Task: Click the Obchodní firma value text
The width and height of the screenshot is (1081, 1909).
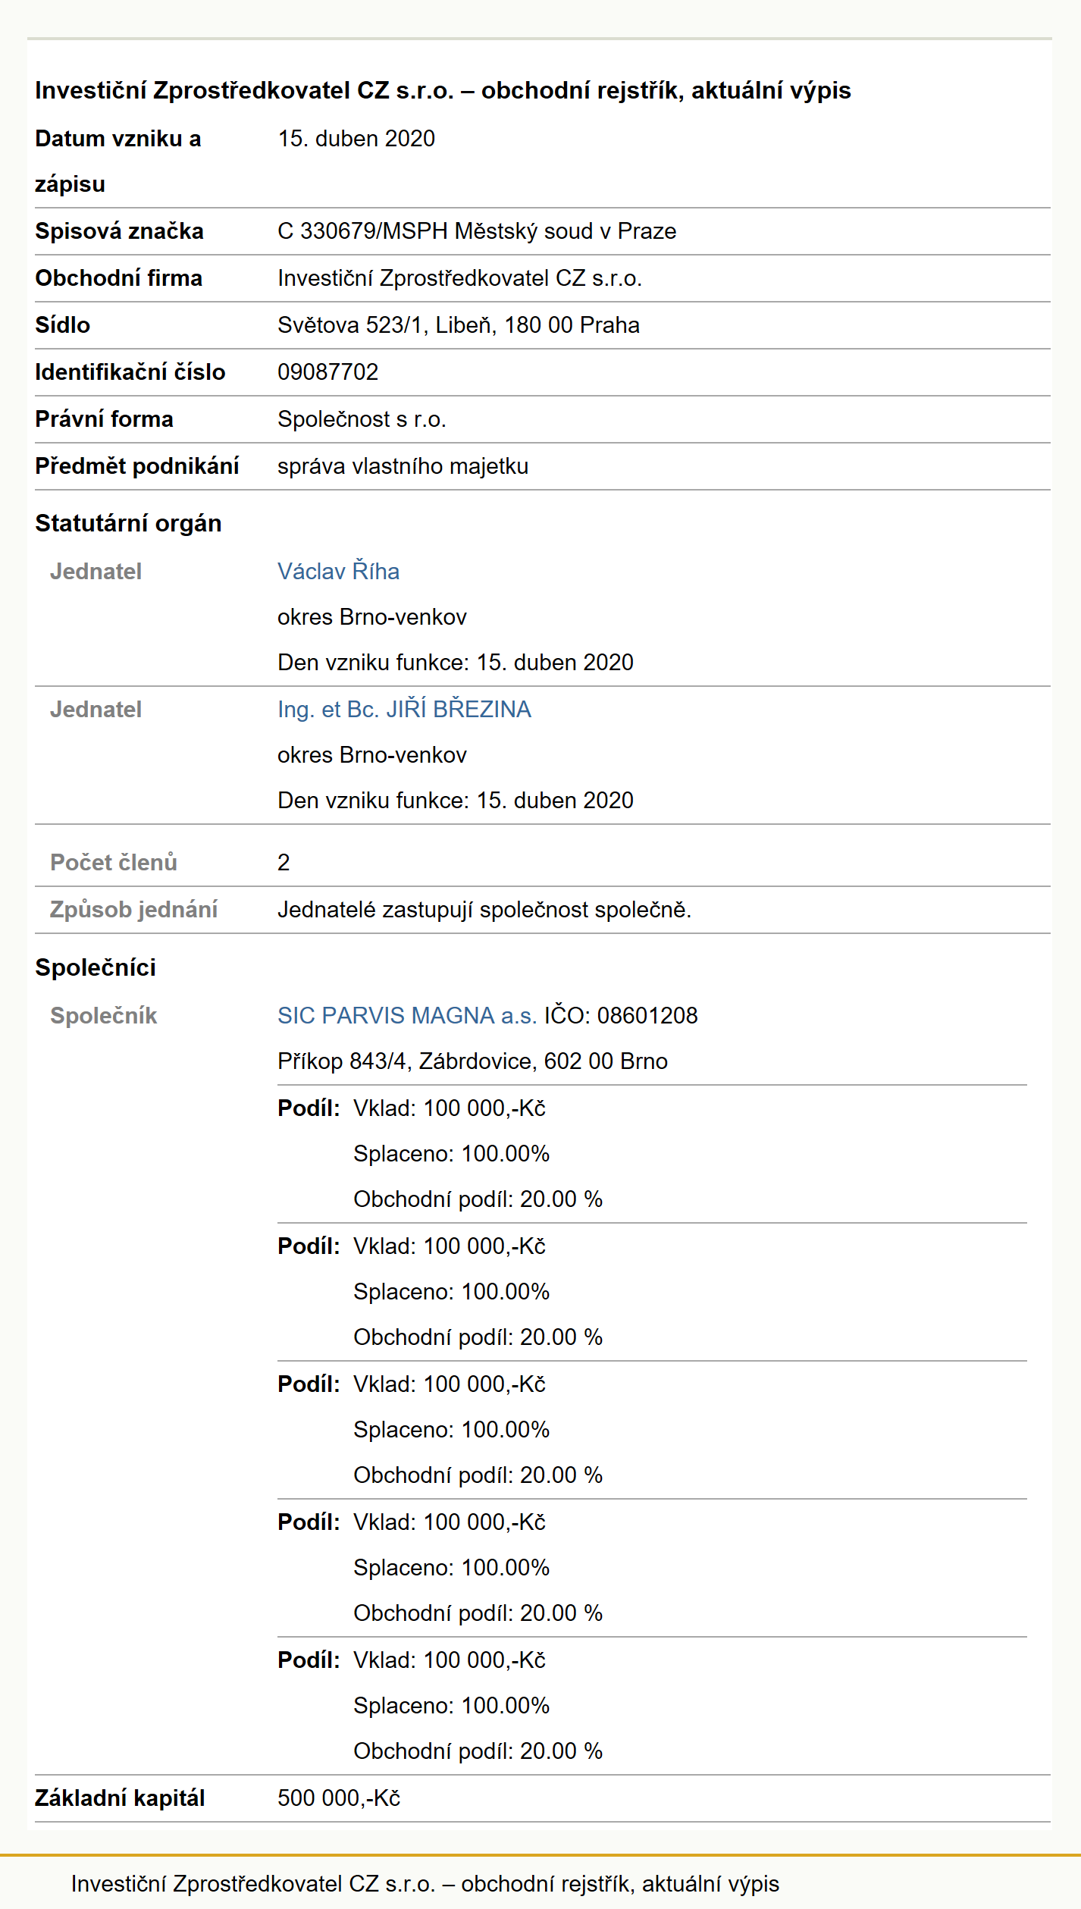Action: (x=460, y=278)
